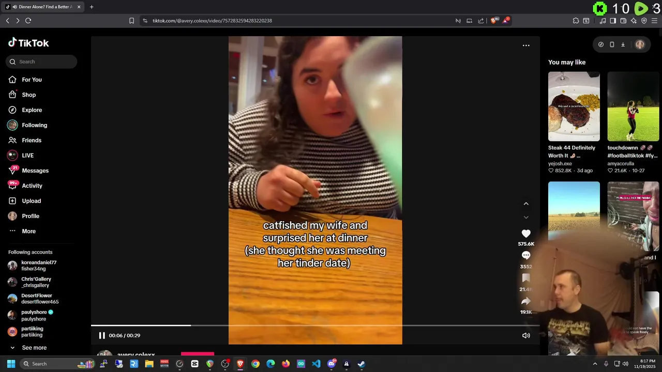Click the TikTok search field

coord(41,61)
